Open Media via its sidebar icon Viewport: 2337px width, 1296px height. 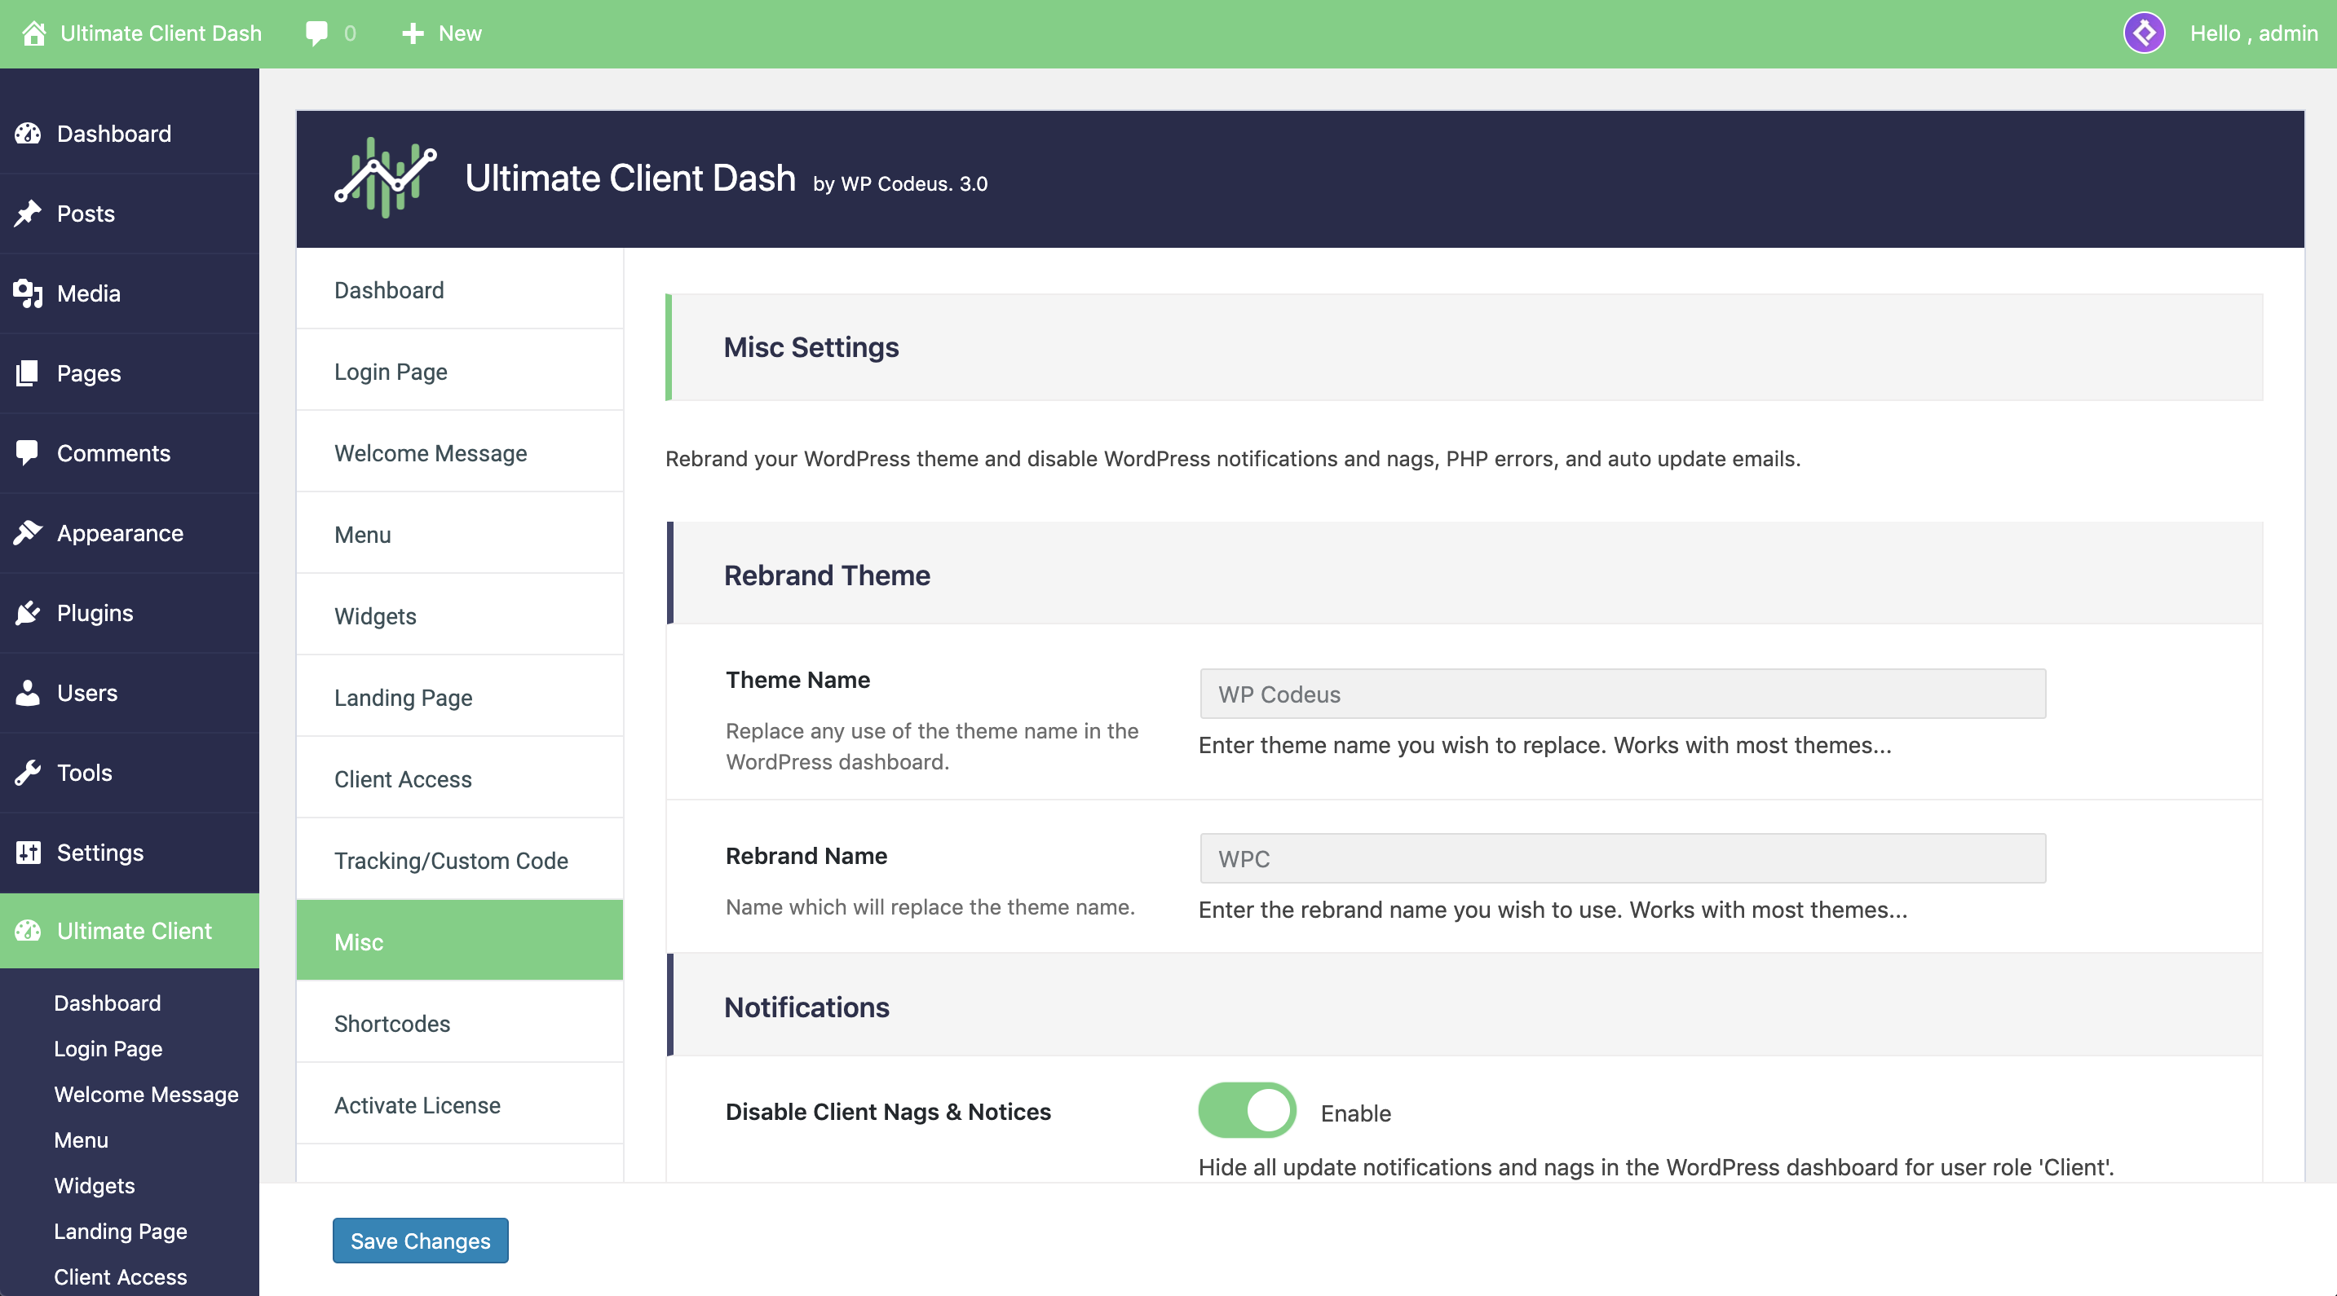tap(28, 293)
